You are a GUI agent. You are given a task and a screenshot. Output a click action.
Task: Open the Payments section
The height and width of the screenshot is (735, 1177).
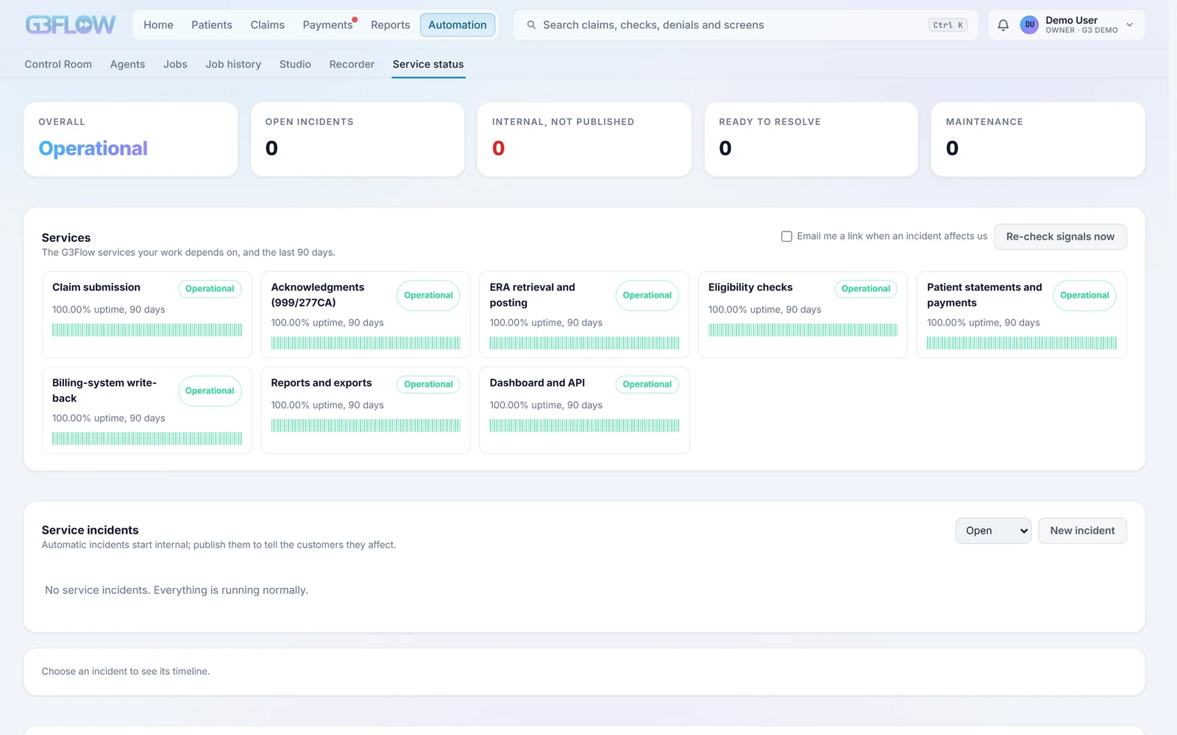pyautogui.click(x=327, y=25)
